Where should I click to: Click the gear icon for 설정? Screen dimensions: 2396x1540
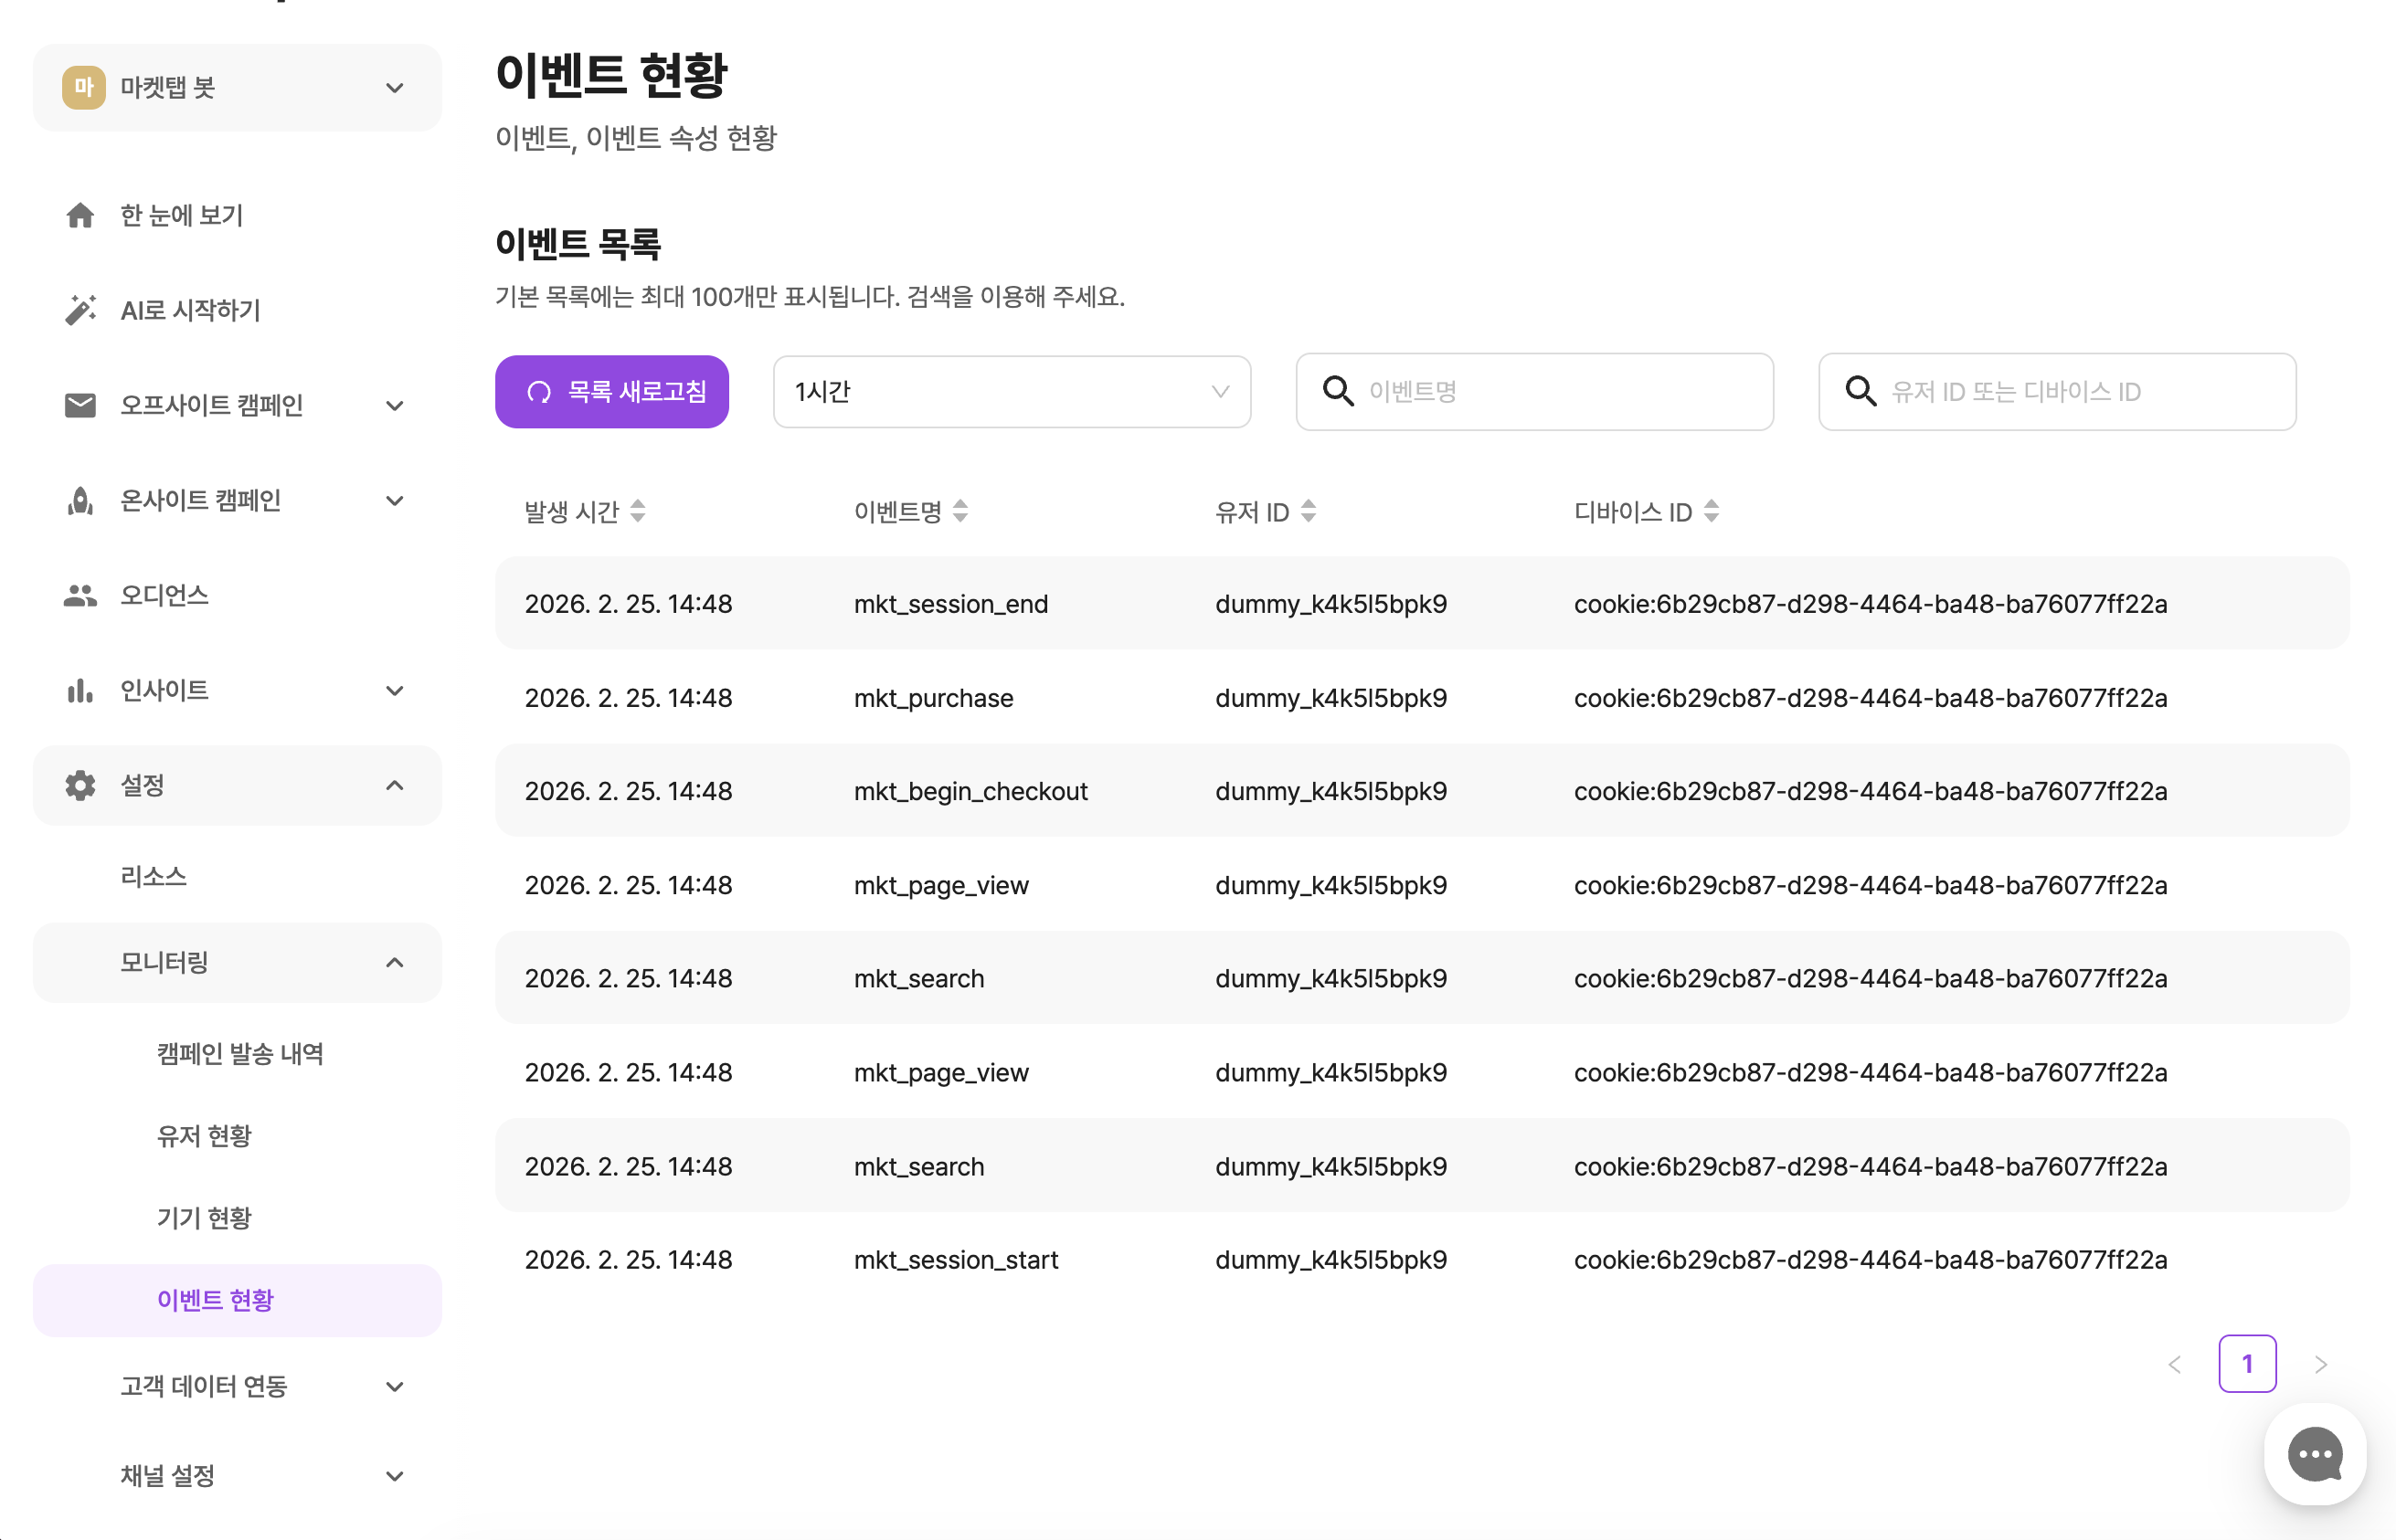tap(80, 785)
